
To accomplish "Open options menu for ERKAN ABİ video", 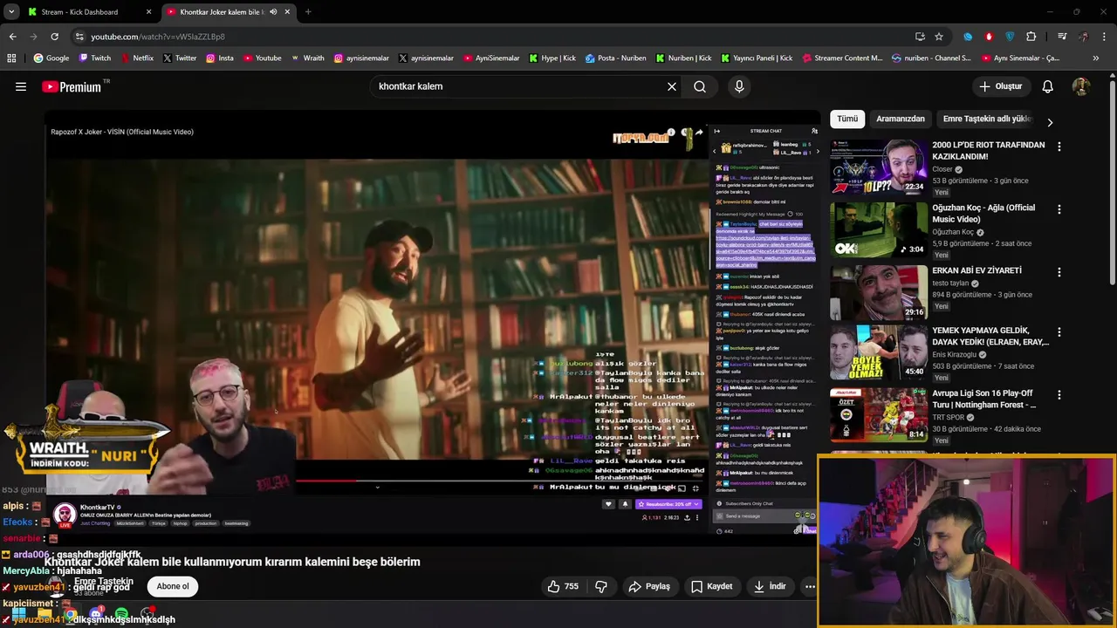I will [1059, 272].
